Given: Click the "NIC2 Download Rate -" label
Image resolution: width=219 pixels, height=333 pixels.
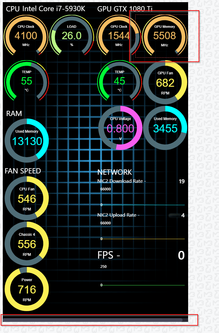Looking at the screenshot, I should pos(122,181).
